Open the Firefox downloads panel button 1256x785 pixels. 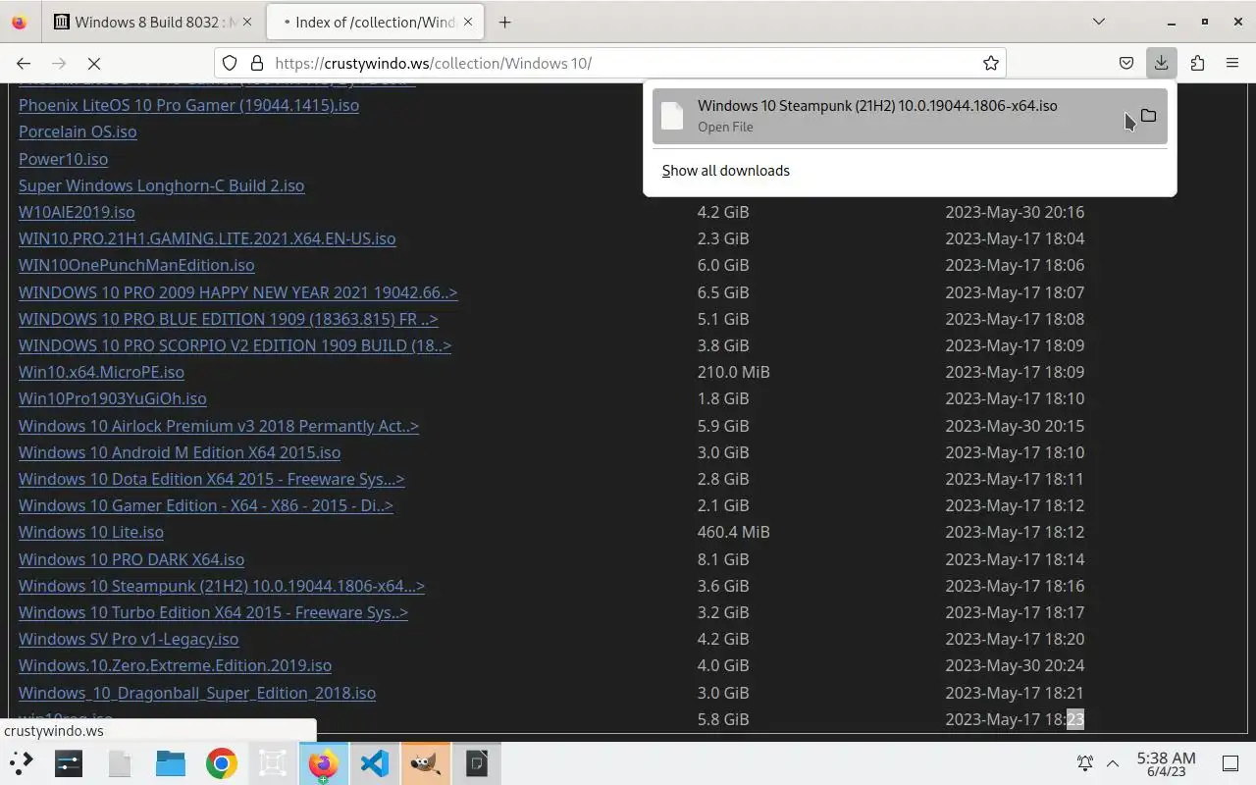click(x=1161, y=63)
